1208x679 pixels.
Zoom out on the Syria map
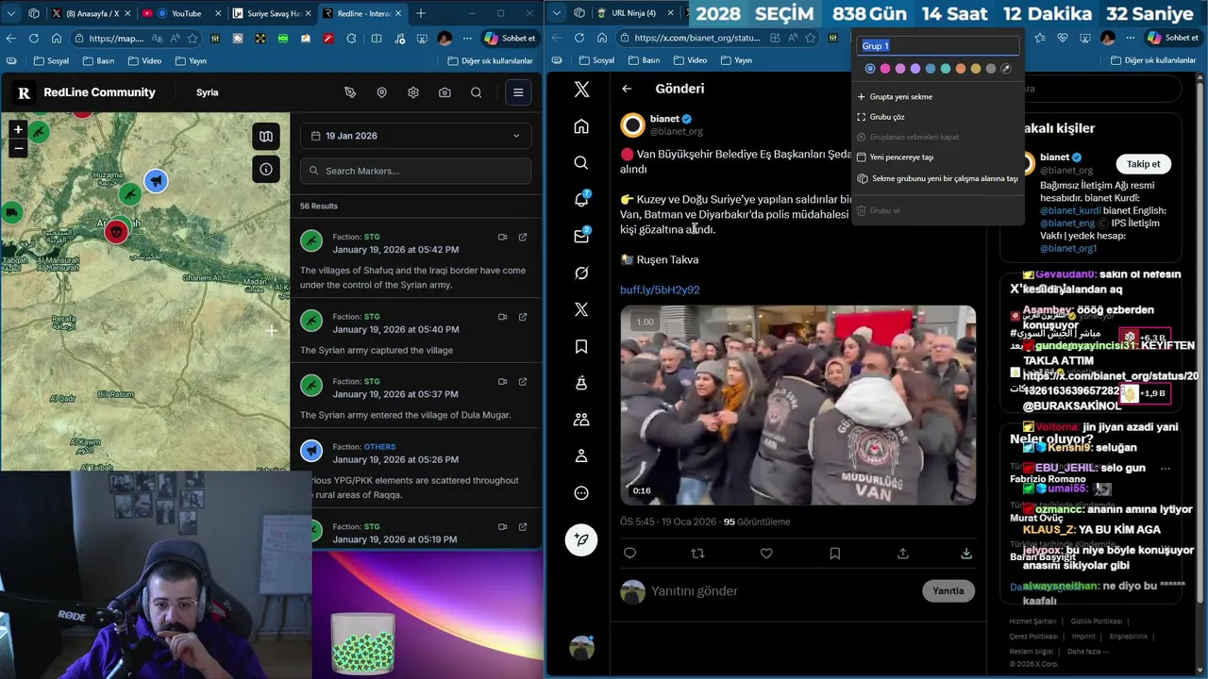point(17,148)
